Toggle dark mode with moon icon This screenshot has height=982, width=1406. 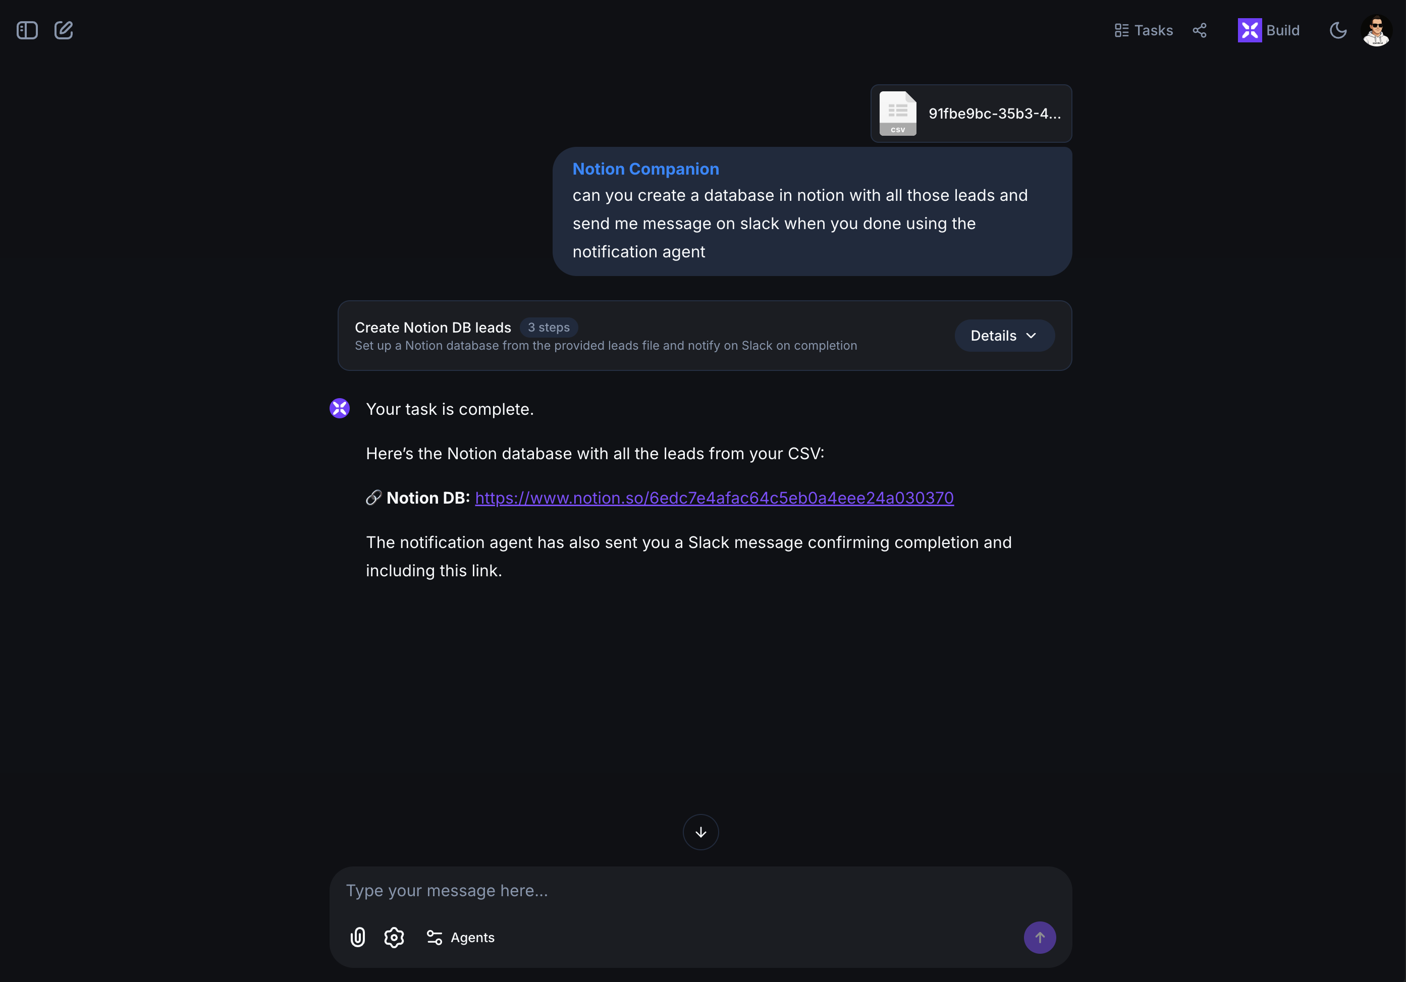1338,30
